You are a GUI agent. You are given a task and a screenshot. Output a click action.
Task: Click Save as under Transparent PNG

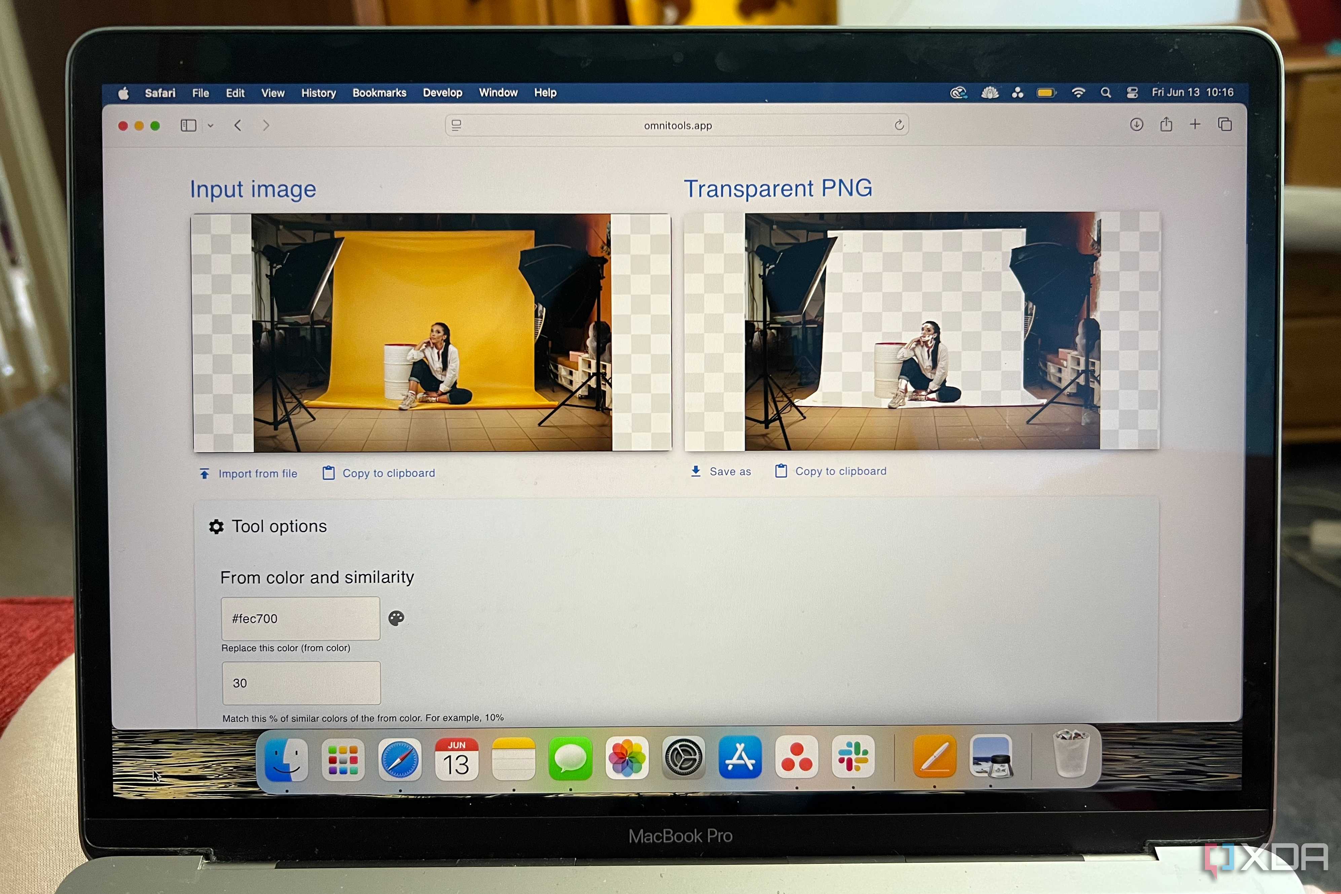pyautogui.click(x=721, y=471)
